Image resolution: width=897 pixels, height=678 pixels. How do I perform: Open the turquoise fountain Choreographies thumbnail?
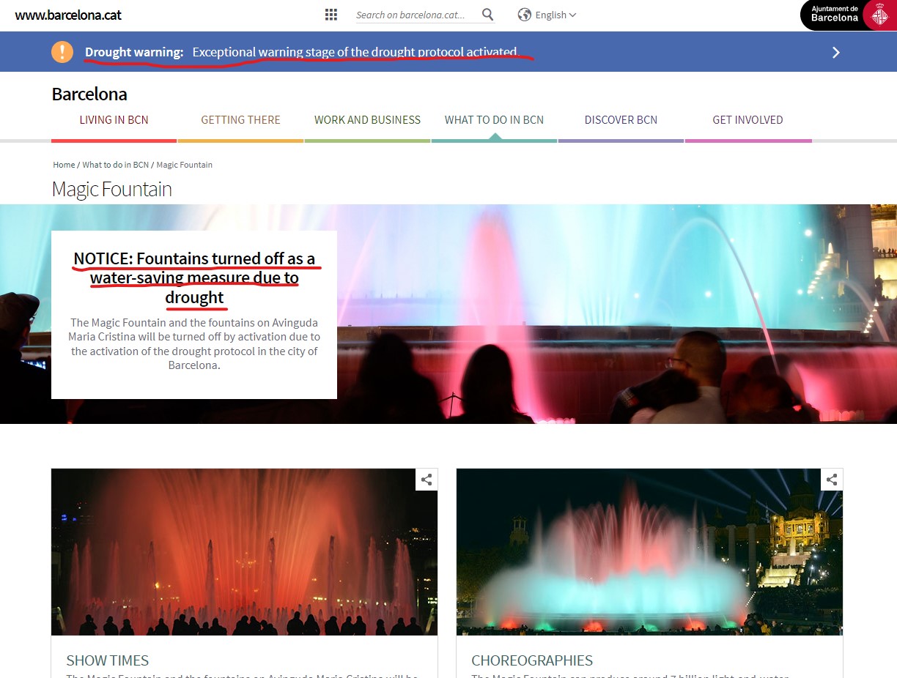pyautogui.click(x=649, y=552)
